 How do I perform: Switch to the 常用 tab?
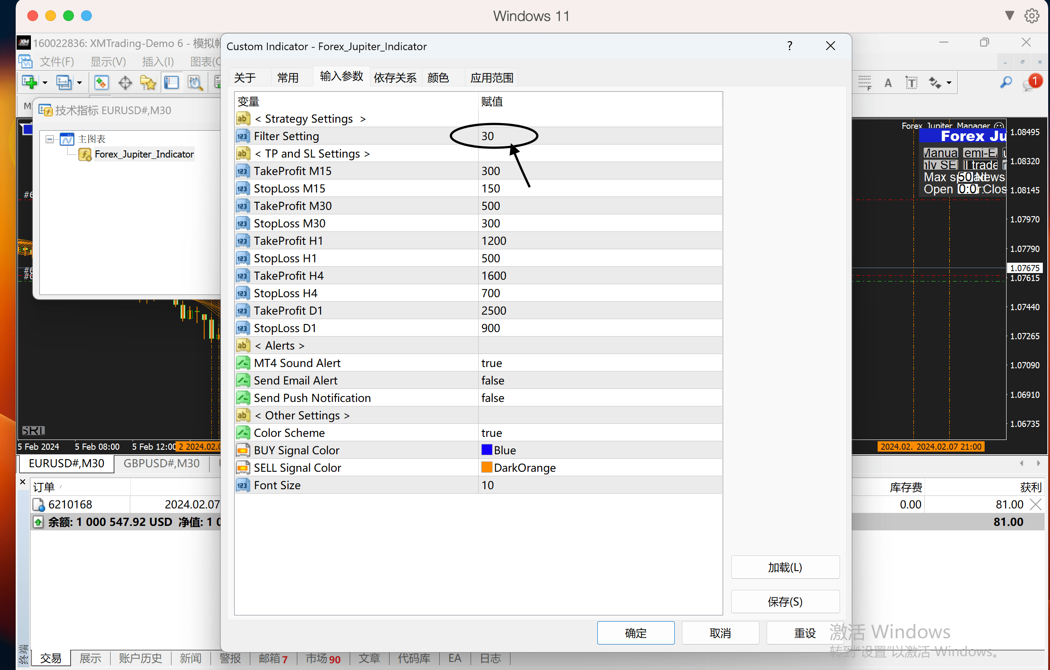(288, 78)
